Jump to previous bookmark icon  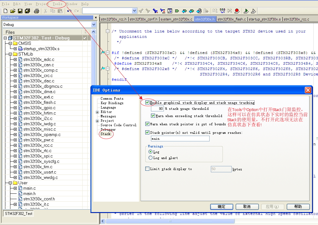(184, 11)
